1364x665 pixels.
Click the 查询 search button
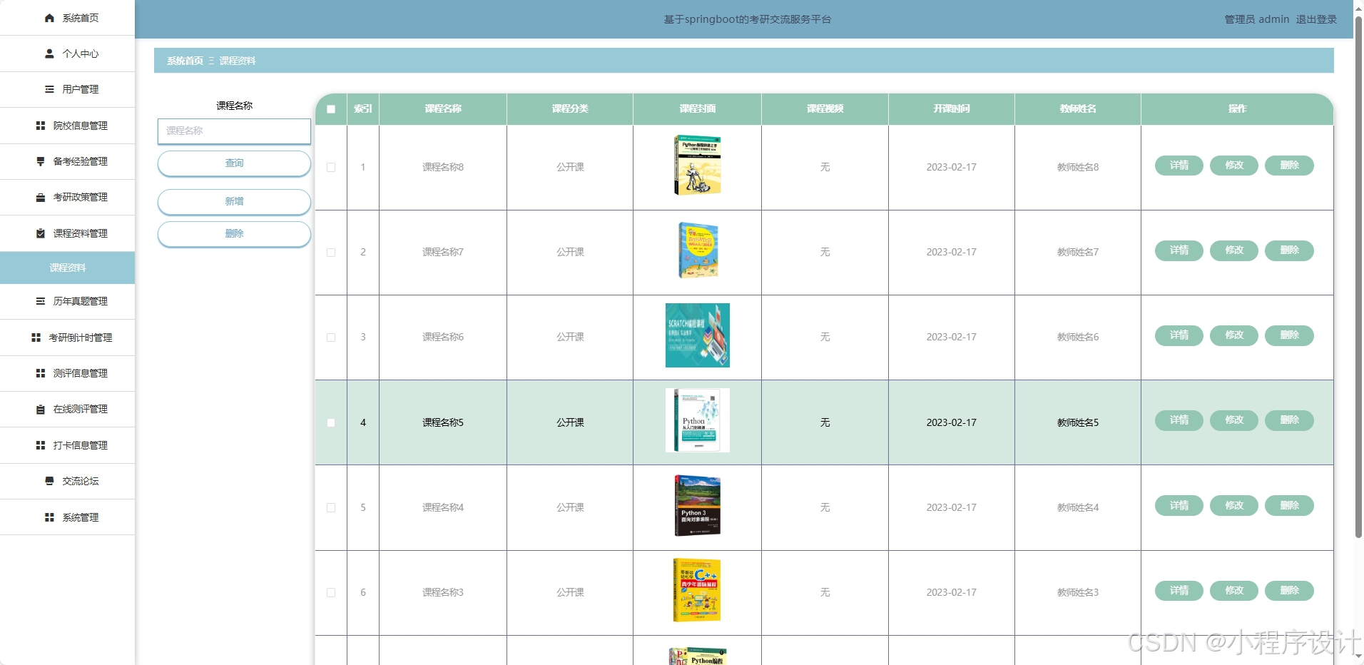[234, 163]
